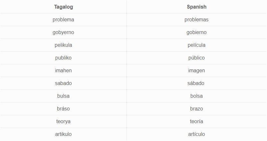Click the Tagalog column header
The height and width of the screenshot is (141, 267).
pos(63,7)
